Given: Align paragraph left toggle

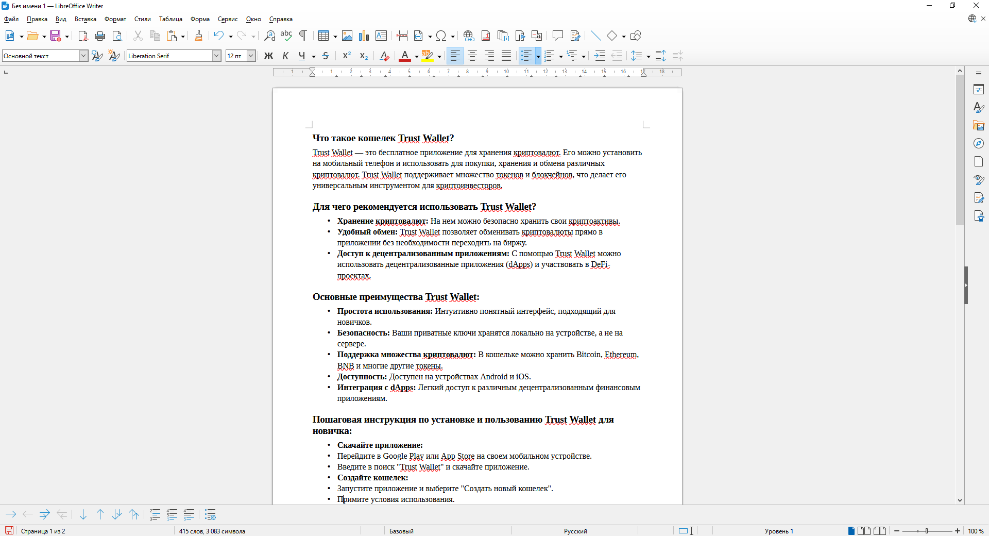Looking at the screenshot, I should [x=455, y=56].
